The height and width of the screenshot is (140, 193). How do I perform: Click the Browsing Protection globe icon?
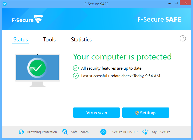tap(21, 132)
